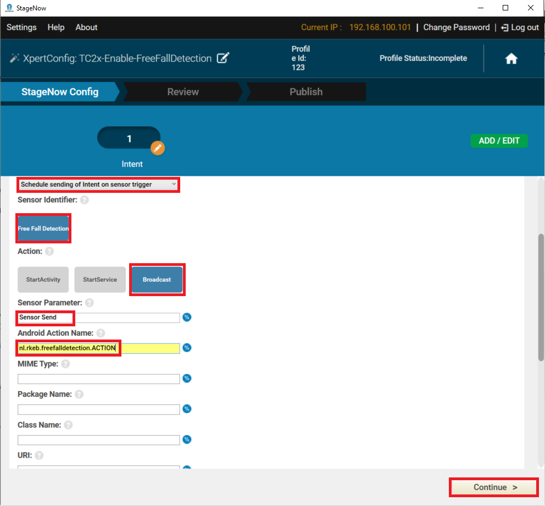Focus the Sensor Parameter input field

pyautogui.click(x=99, y=318)
